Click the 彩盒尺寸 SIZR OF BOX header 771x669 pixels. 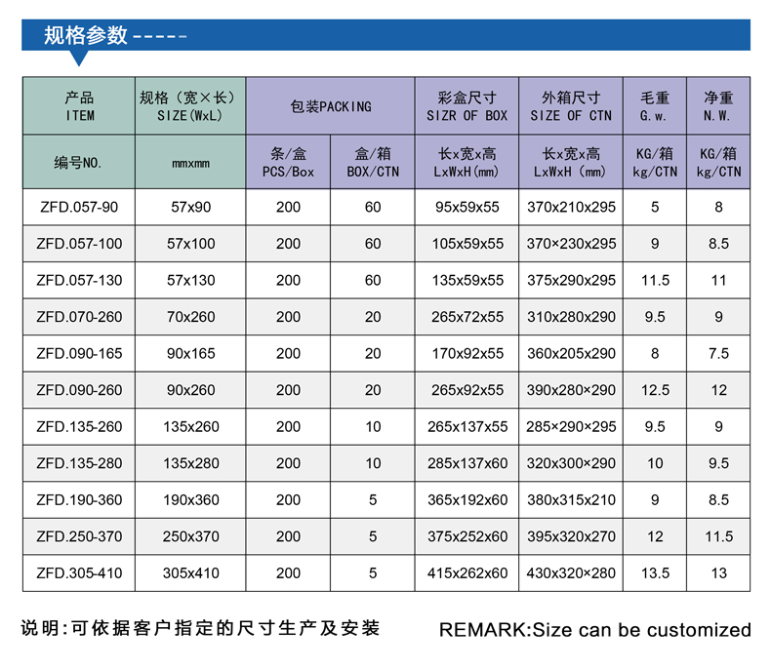467,105
